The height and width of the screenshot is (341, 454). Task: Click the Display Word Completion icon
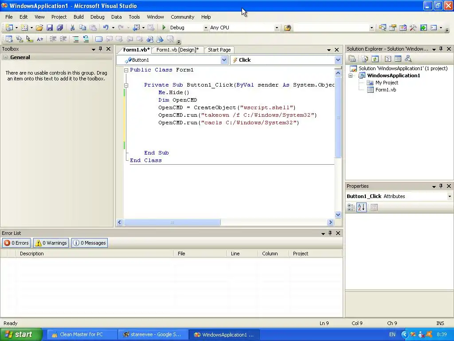click(39, 39)
